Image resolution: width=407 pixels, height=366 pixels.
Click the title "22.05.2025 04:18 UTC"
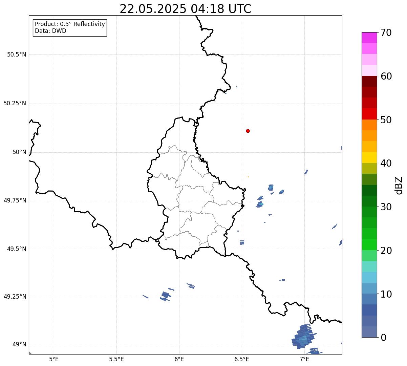[186, 9]
